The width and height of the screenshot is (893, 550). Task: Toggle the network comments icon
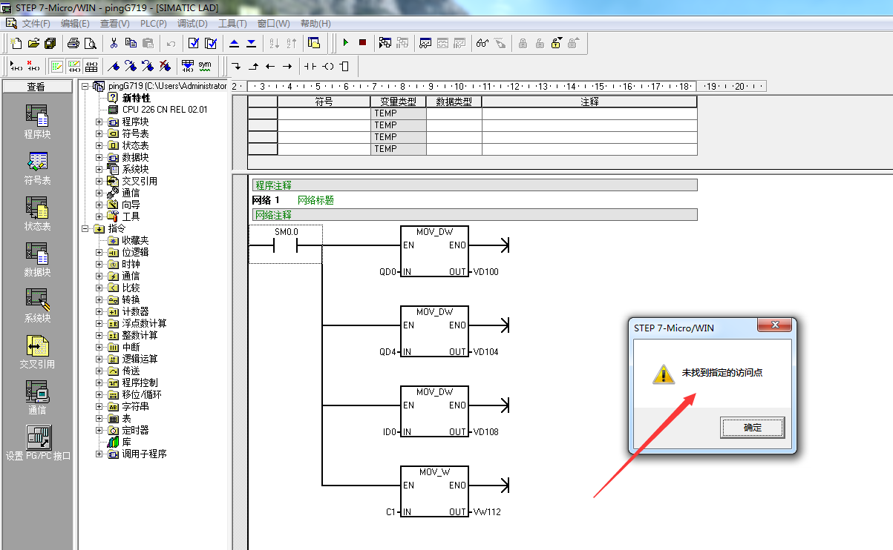click(73, 66)
